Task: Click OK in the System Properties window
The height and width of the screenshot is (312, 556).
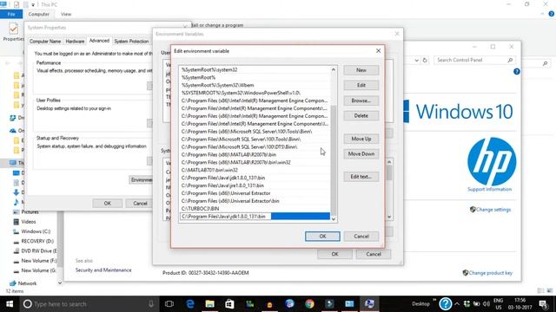Action: pyautogui.click(x=108, y=204)
